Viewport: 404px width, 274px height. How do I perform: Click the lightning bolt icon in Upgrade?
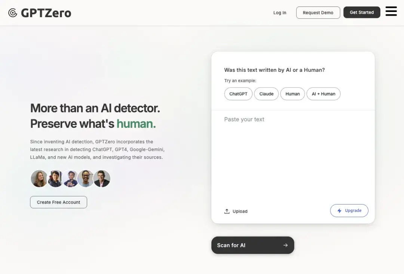(340, 211)
